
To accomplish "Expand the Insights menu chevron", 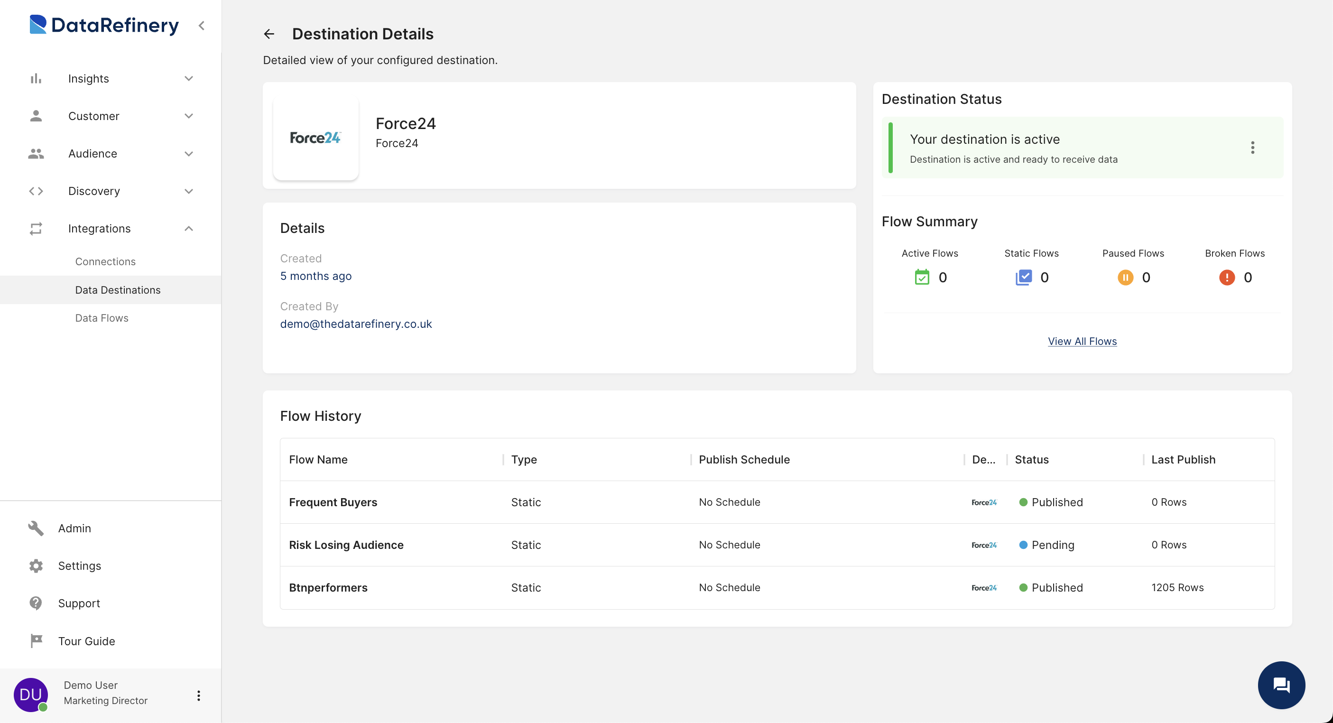I will click(x=189, y=79).
